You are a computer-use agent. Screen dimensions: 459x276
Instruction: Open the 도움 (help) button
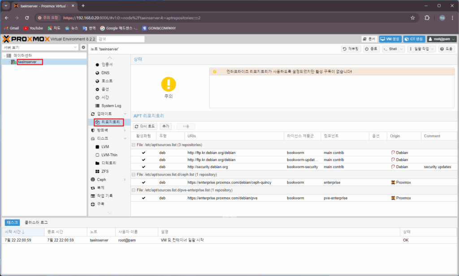[x=446, y=49]
